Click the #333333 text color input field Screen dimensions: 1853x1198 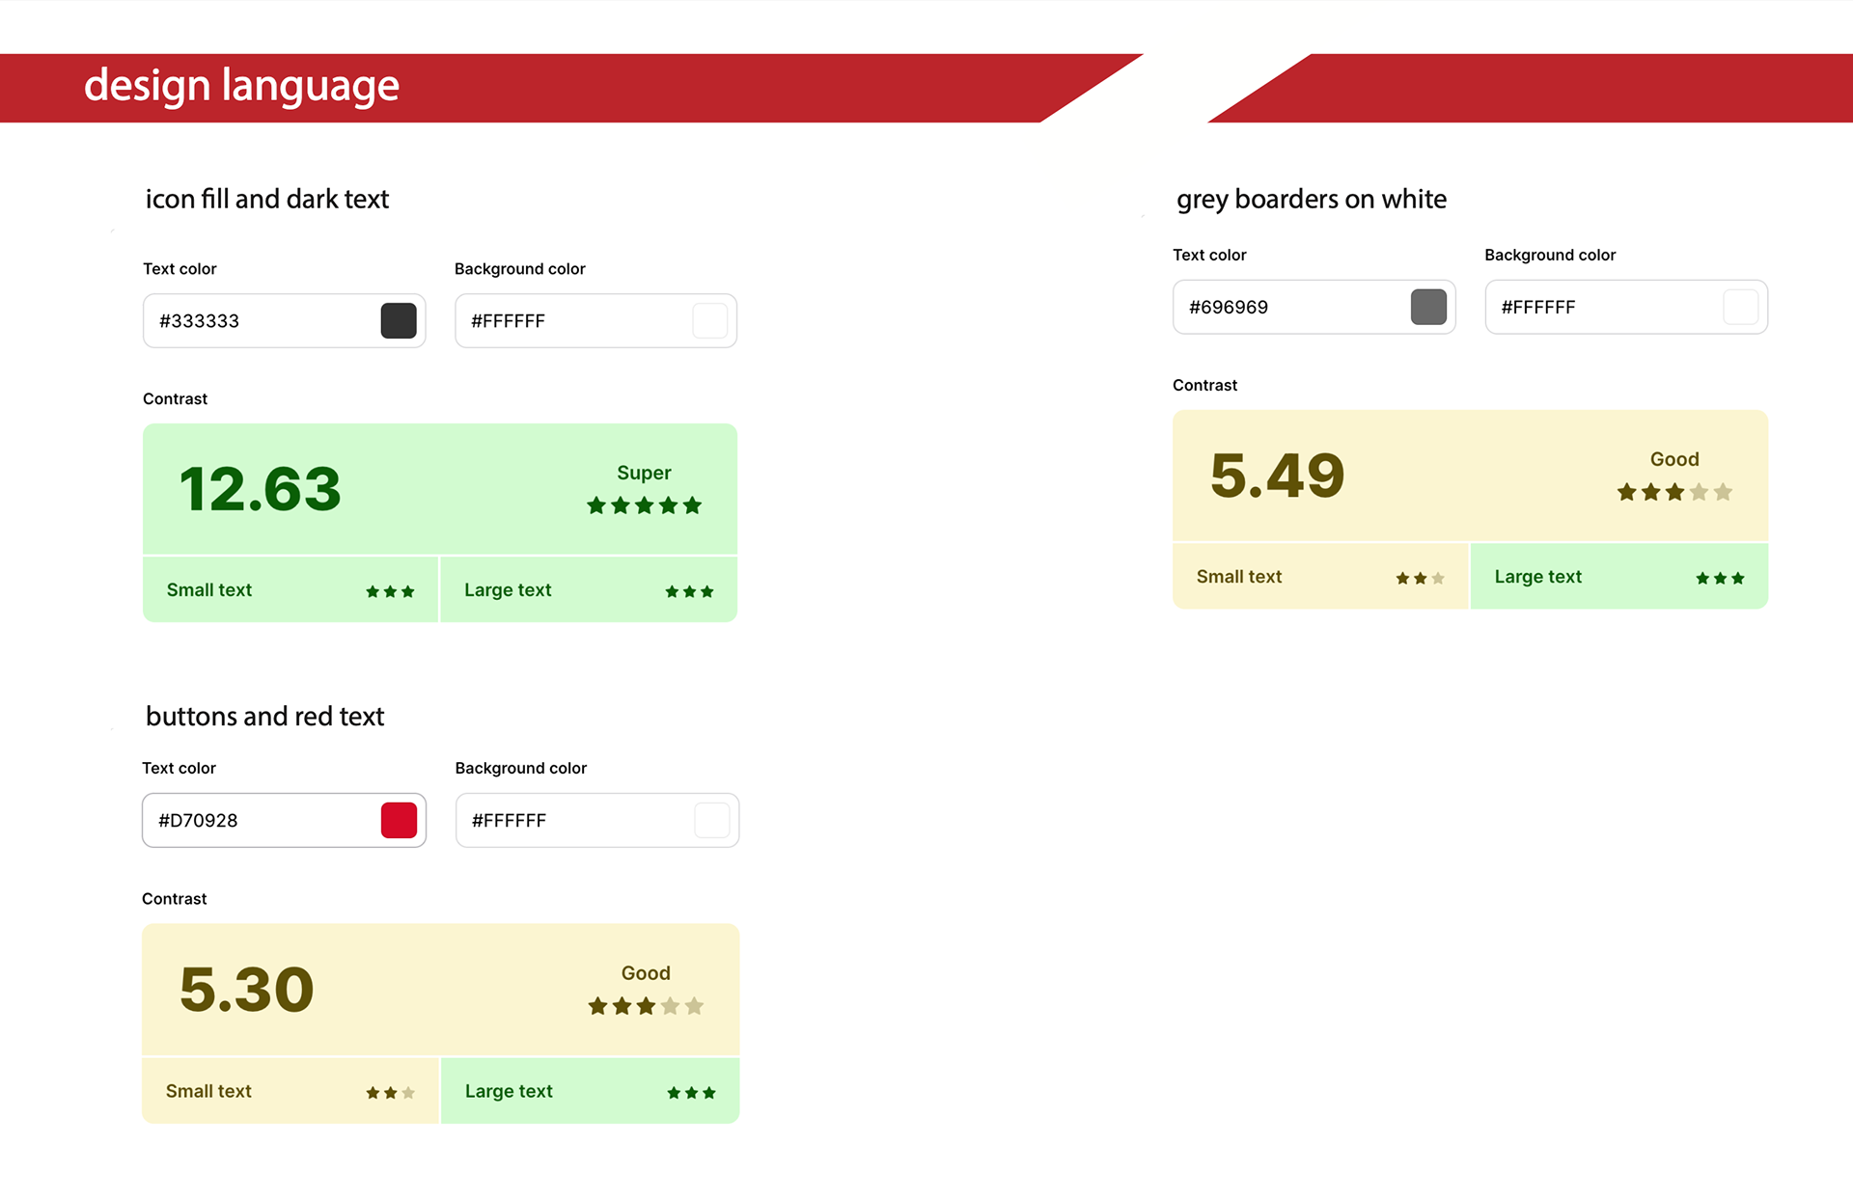coord(261,321)
